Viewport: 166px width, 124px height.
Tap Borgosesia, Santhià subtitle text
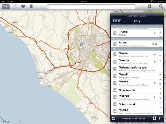[129, 77]
